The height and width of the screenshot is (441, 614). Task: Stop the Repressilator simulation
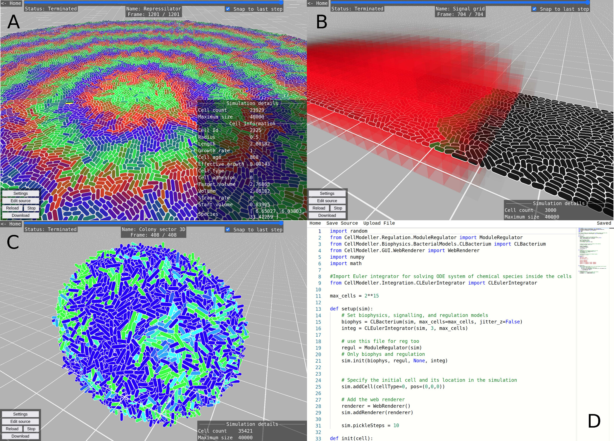pyautogui.click(x=32, y=208)
